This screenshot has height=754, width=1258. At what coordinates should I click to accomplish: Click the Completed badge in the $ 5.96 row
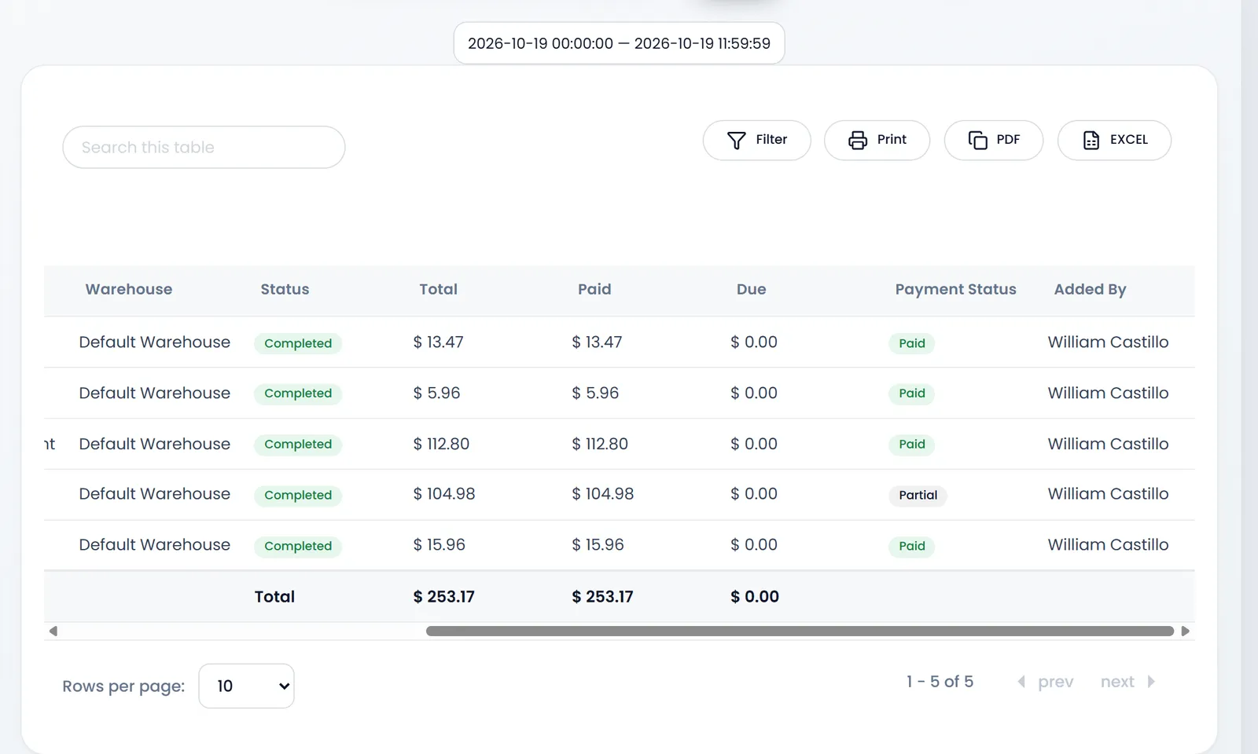(x=298, y=393)
